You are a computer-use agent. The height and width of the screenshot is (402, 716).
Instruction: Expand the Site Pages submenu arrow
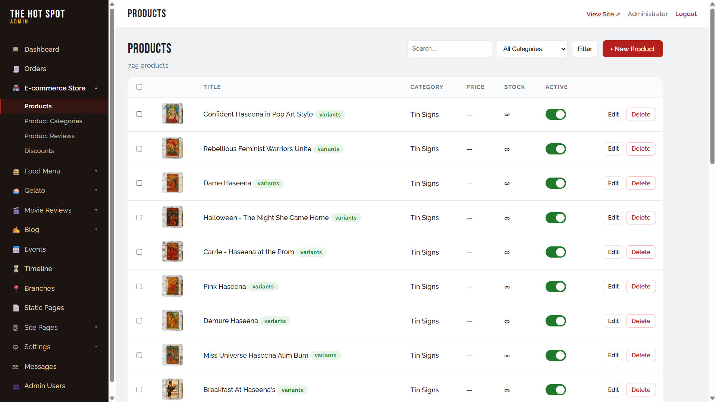(96, 328)
